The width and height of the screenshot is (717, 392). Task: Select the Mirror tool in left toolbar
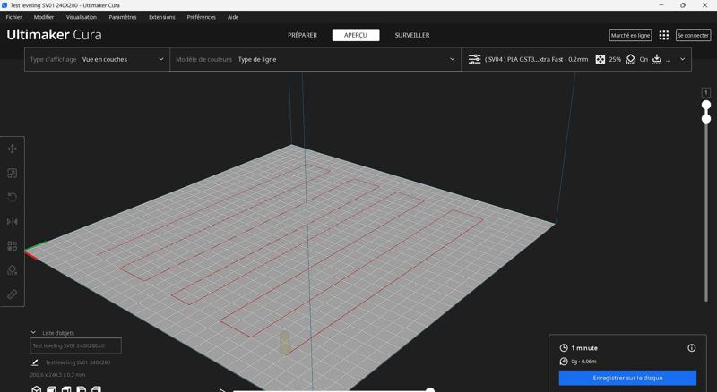(x=13, y=222)
